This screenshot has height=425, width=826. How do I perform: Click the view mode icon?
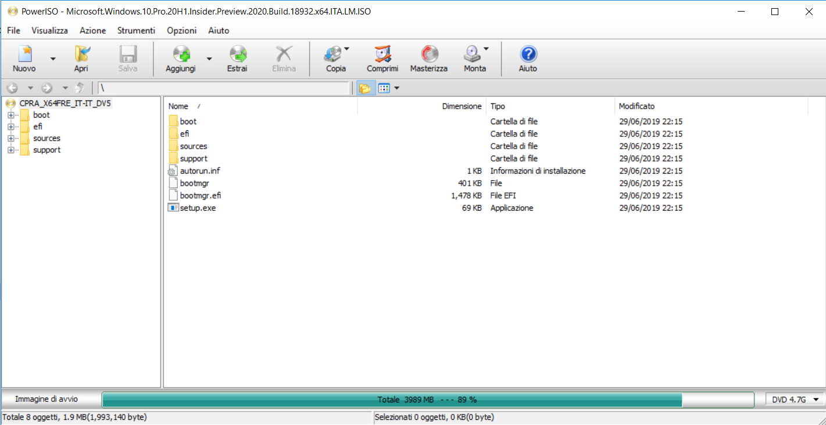[384, 88]
